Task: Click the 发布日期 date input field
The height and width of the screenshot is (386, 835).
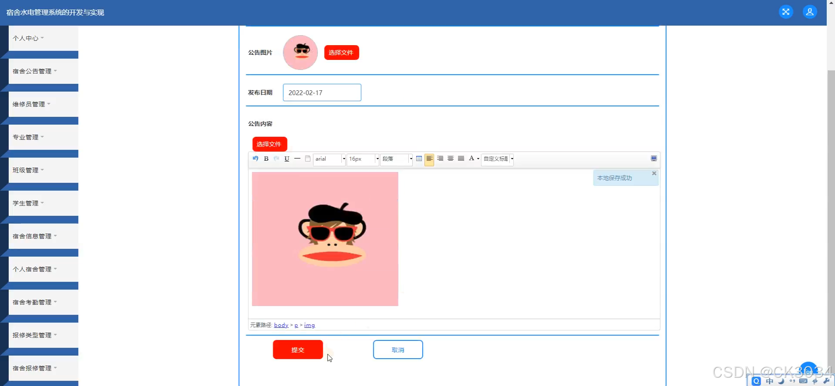Action: (322, 92)
